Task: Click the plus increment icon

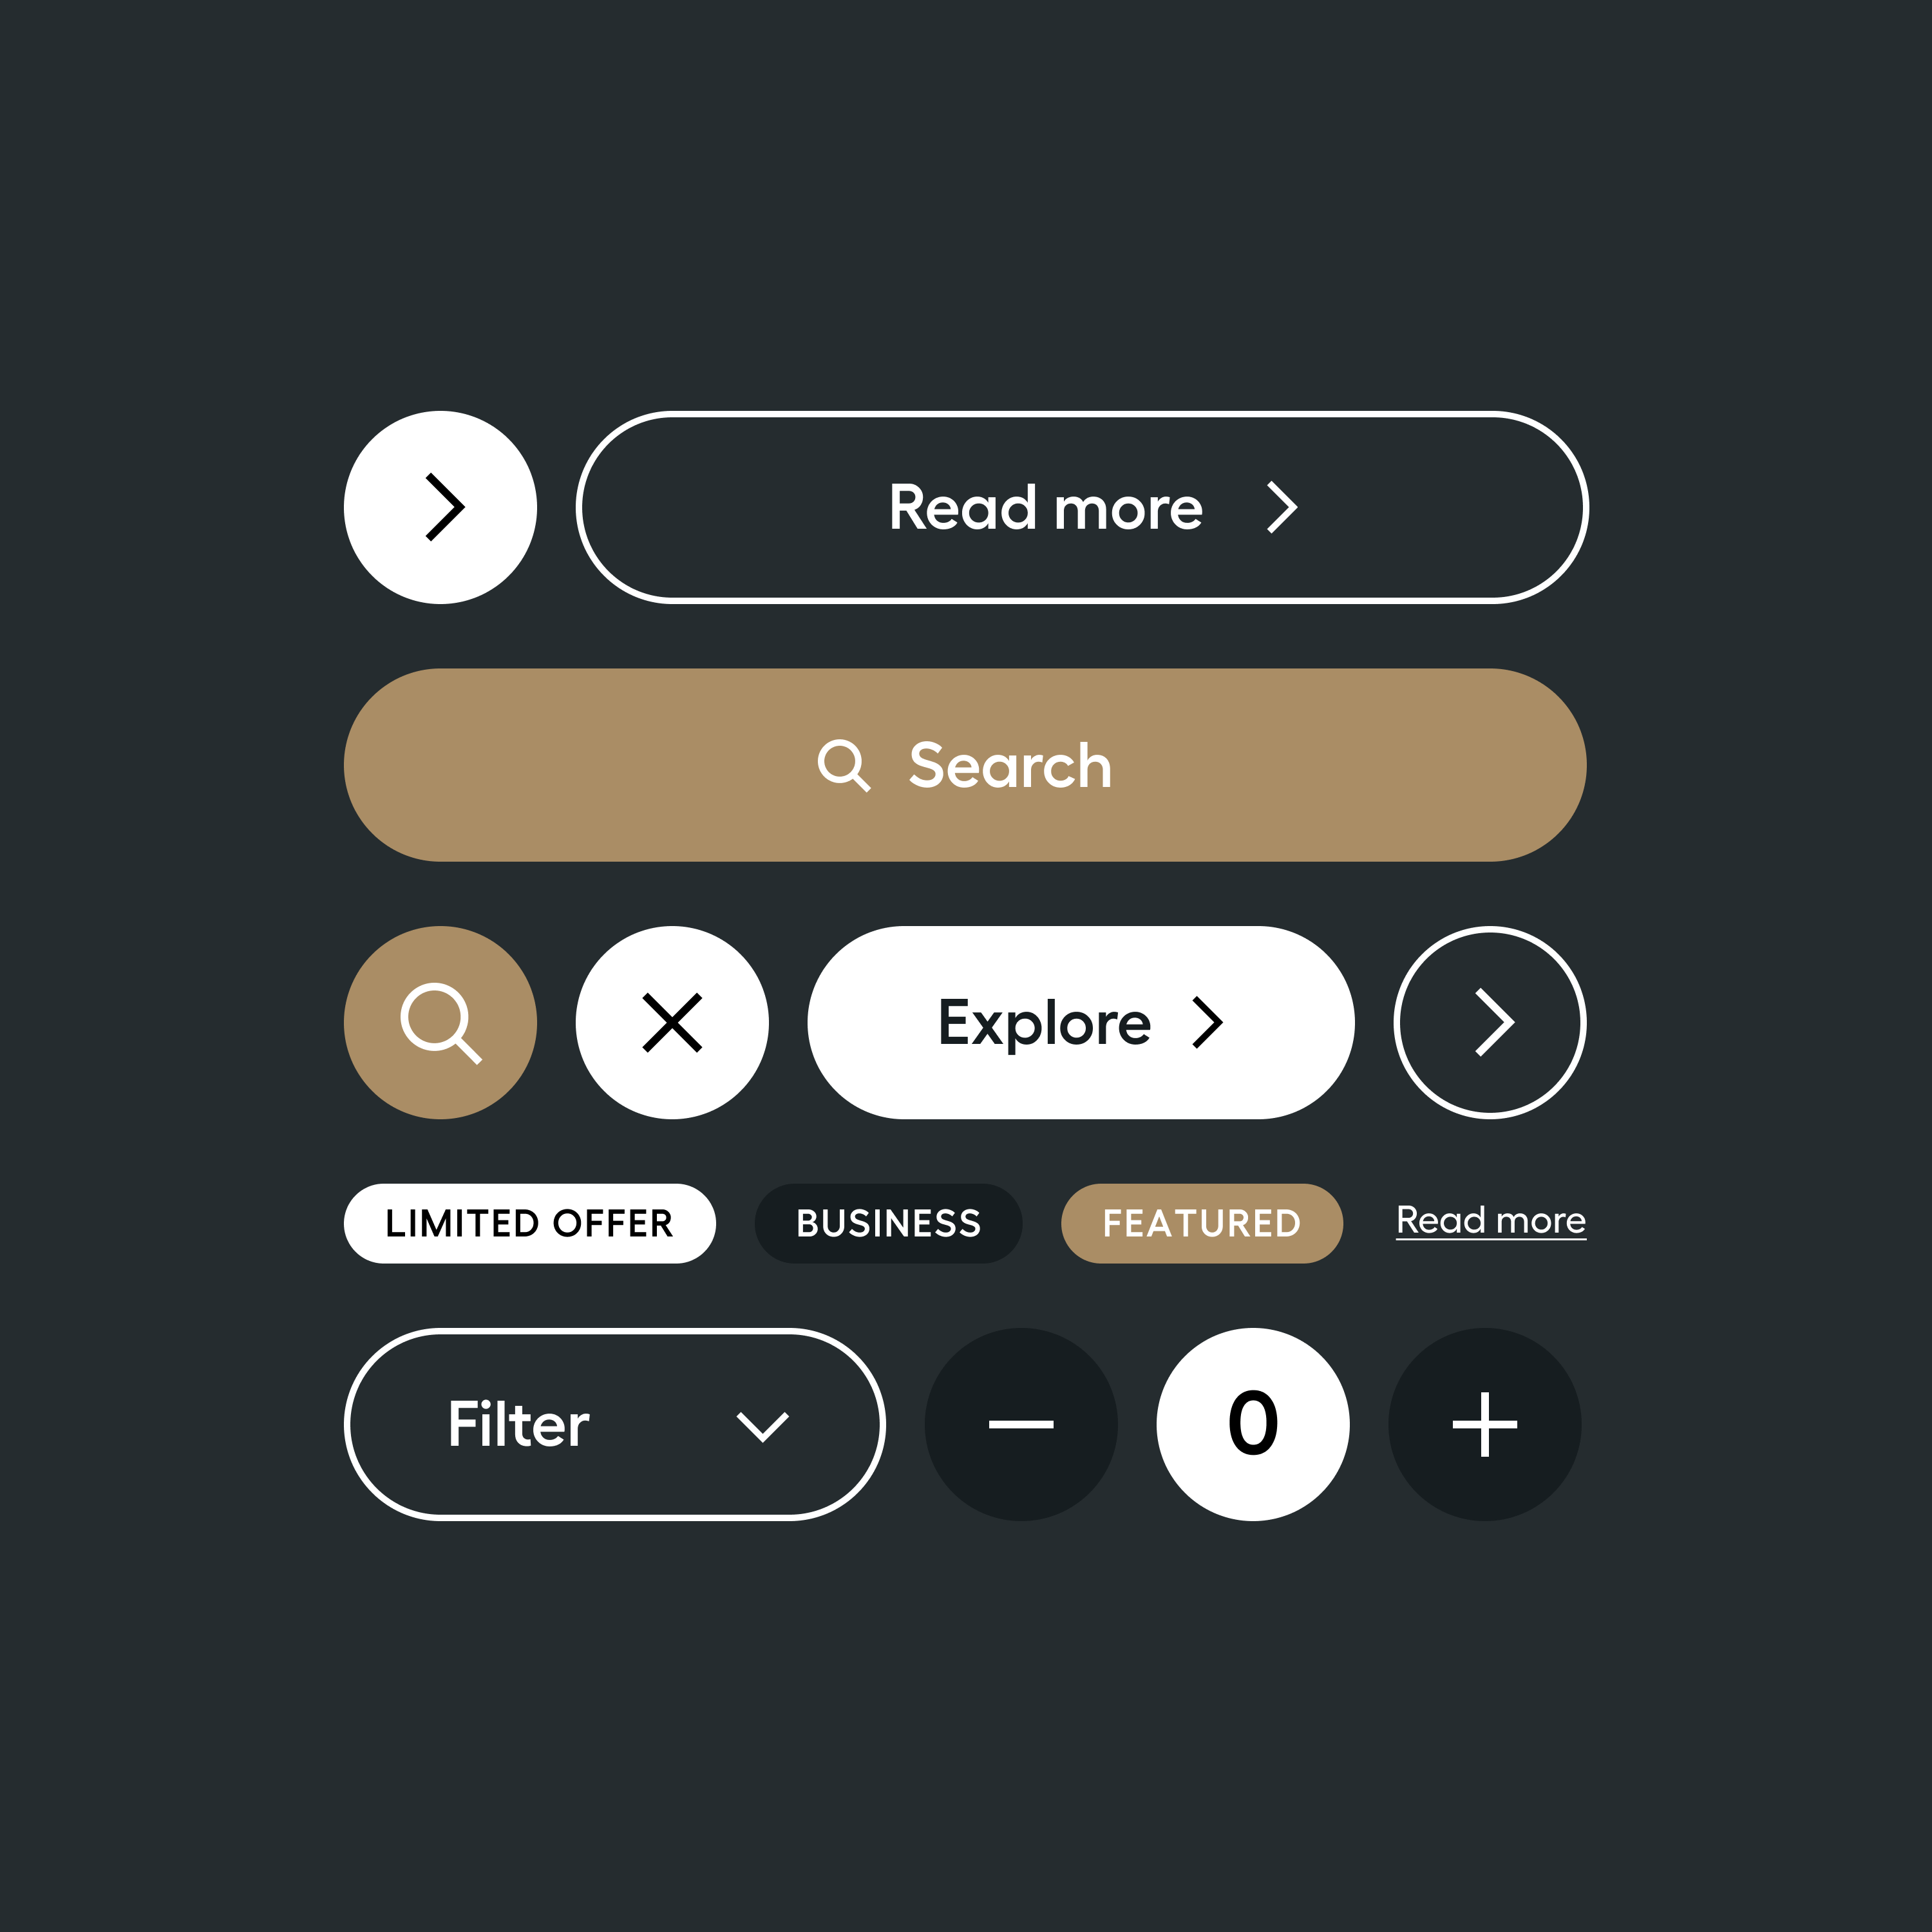Action: pos(1482,1425)
